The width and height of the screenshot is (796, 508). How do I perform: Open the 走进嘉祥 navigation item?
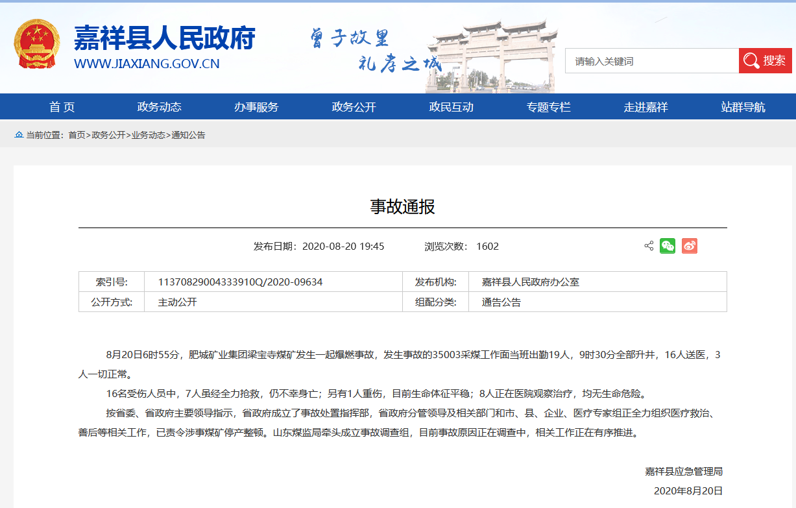click(645, 107)
